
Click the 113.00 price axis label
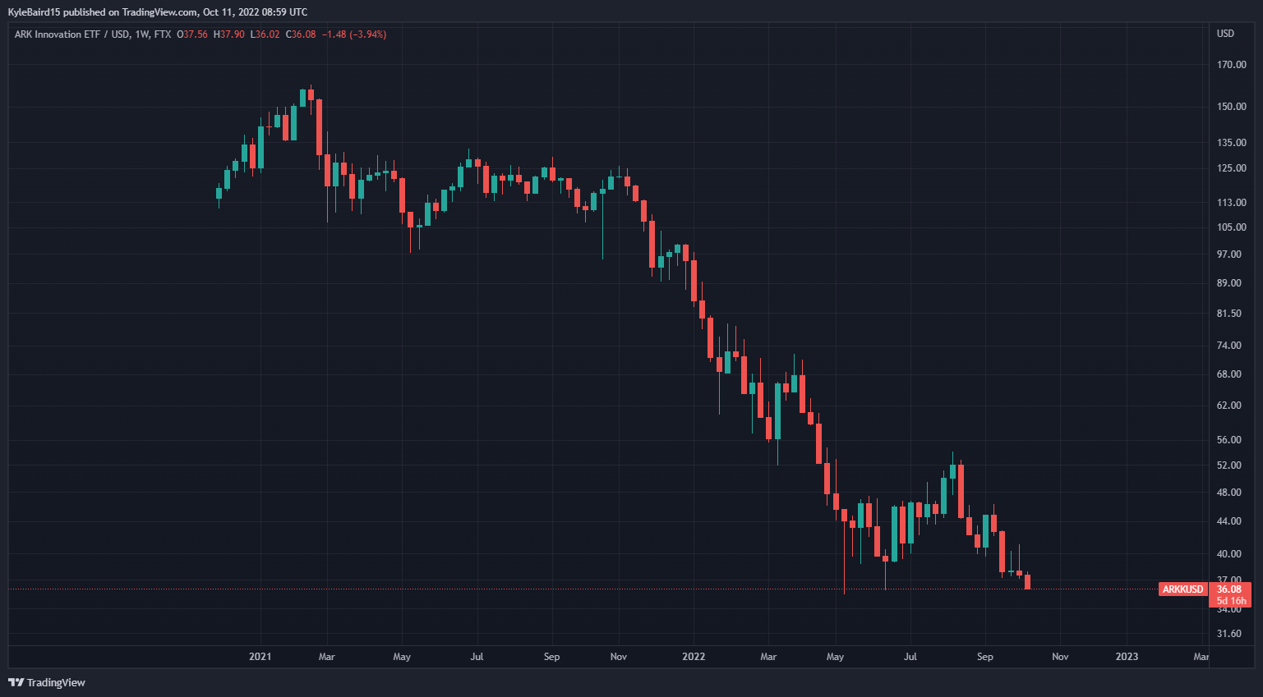[x=1231, y=203]
